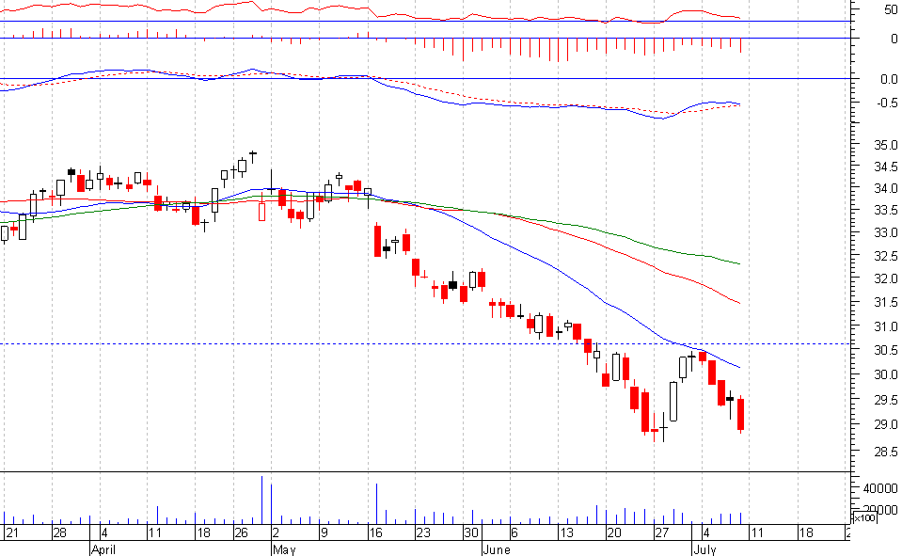
Task: Select the 33.5 price axis value
Action: (886, 211)
